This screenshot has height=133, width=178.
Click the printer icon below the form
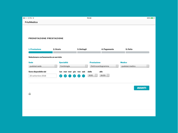click(30, 94)
